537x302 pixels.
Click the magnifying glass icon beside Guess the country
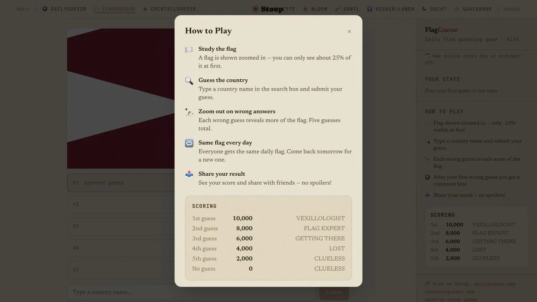click(x=189, y=81)
